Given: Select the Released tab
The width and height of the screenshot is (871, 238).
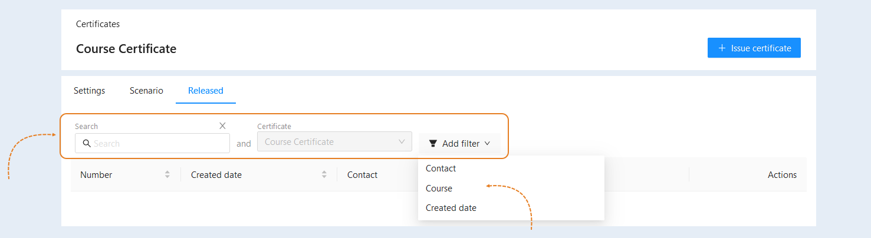Looking at the screenshot, I should tap(206, 91).
